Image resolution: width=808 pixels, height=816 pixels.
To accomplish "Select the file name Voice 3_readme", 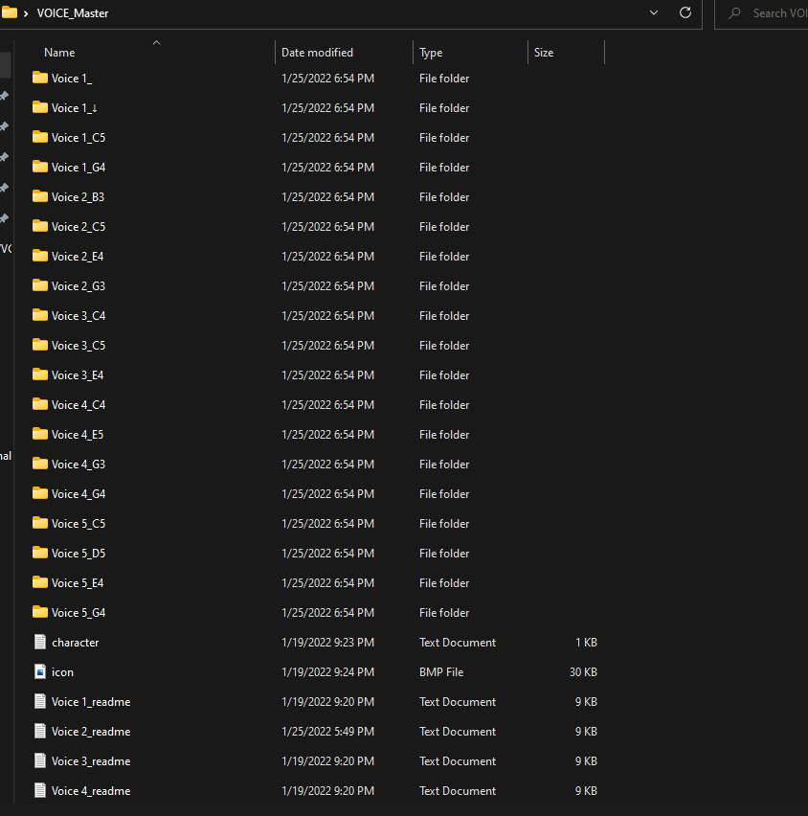I will click(x=91, y=761).
